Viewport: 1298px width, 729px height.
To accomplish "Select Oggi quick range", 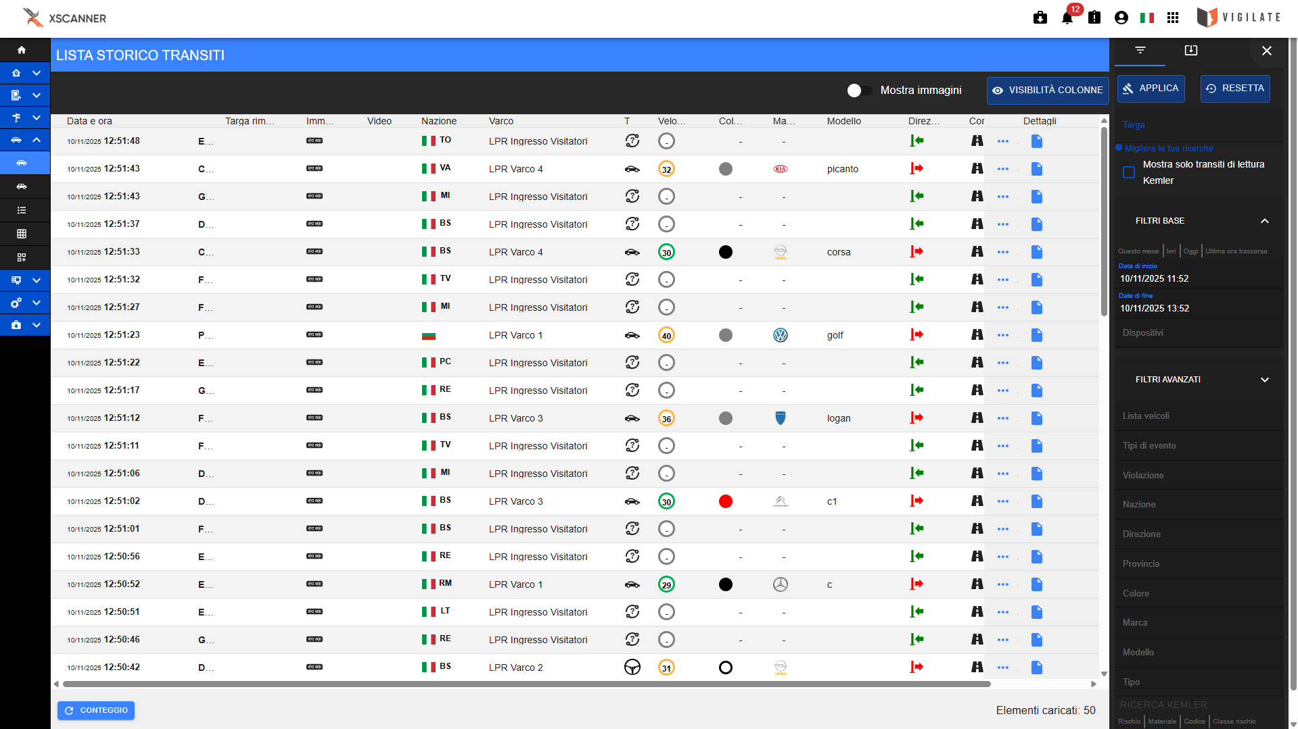I will (1190, 251).
